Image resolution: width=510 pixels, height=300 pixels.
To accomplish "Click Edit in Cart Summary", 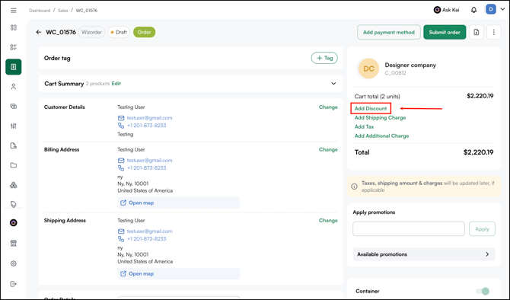I will 116,84.
